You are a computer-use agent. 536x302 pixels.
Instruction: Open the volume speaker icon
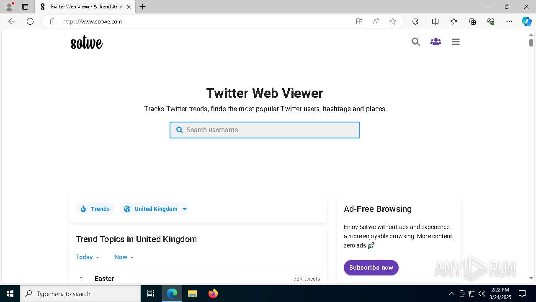pyautogui.click(x=482, y=294)
